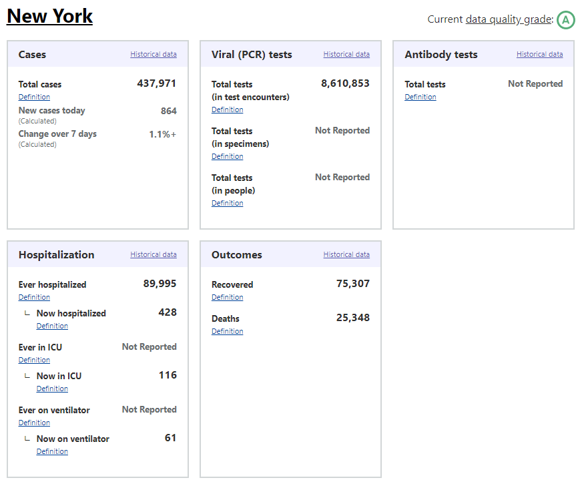Open Historical data for Outcomes
The width and height of the screenshot is (586, 486).
[x=346, y=254]
